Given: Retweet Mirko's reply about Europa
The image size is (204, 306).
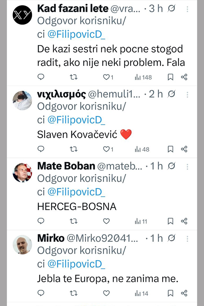Looking at the screenshot, I should (x=73, y=293).
